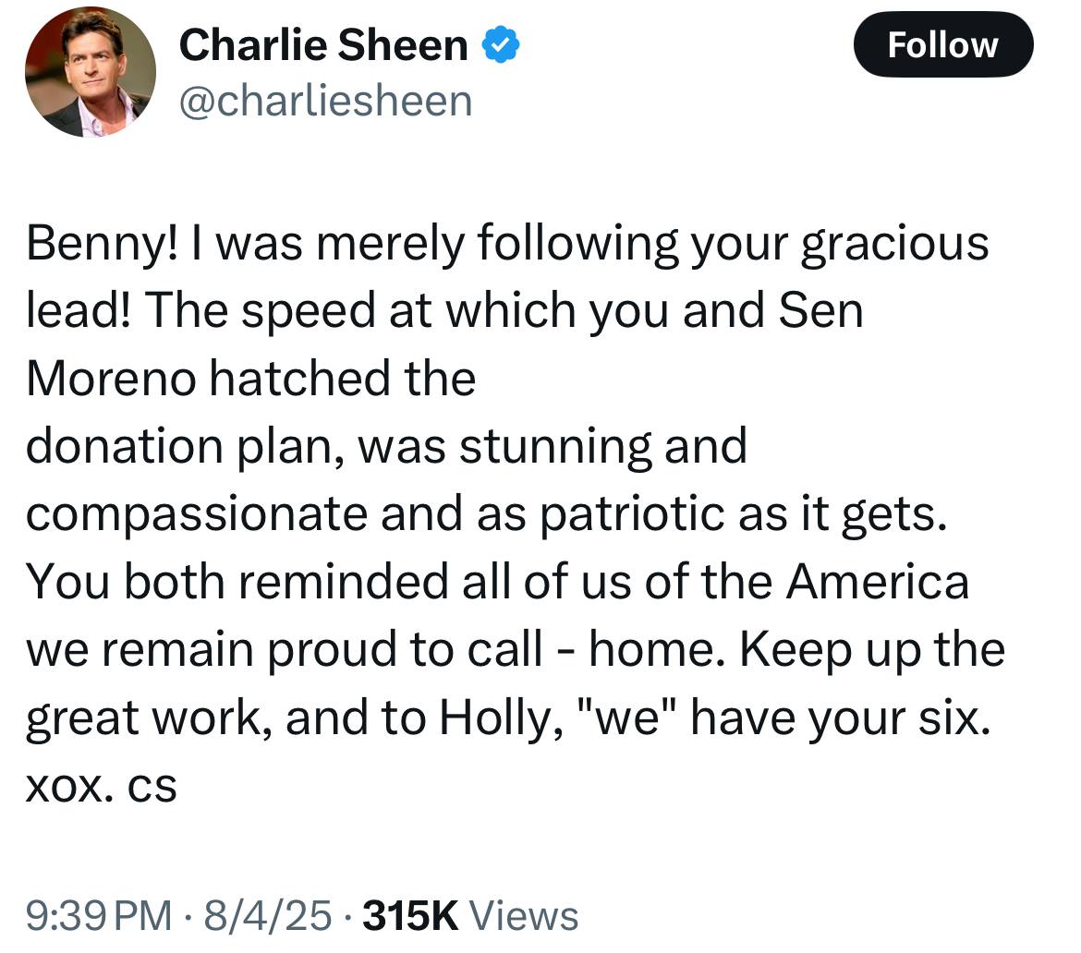The height and width of the screenshot is (953, 1081).
Task: Click the 315K view count number
Action: tap(411, 916)
